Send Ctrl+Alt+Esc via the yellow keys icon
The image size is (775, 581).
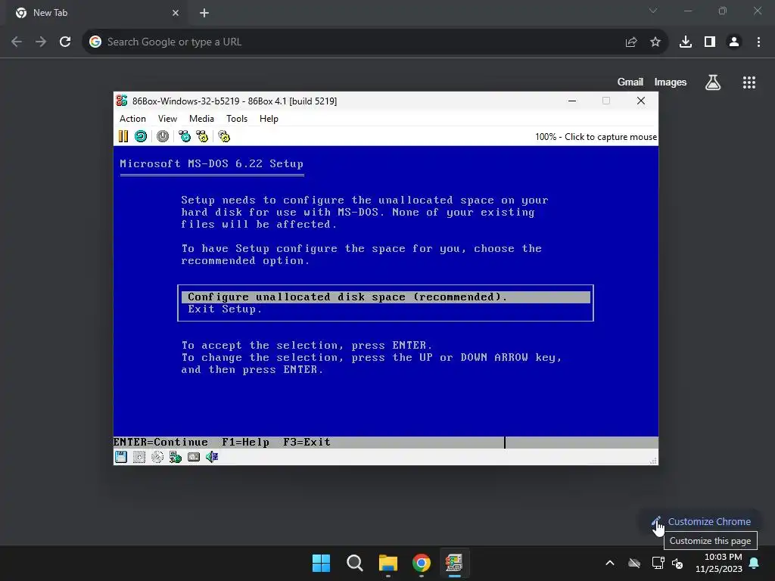click(x=202, y=136)
